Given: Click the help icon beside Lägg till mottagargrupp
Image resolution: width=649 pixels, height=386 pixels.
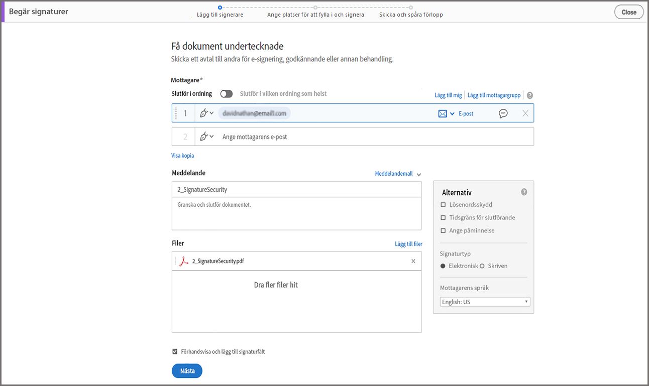Looking at the screenshot, I should (530, 94).
